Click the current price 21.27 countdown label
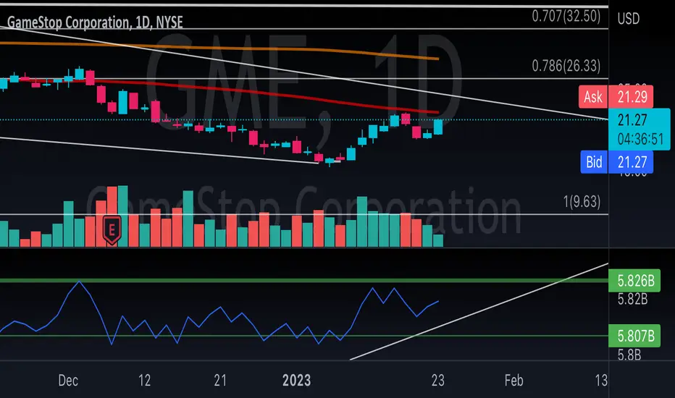The height and width of the screenshot is (398, 675). (639, 129)
